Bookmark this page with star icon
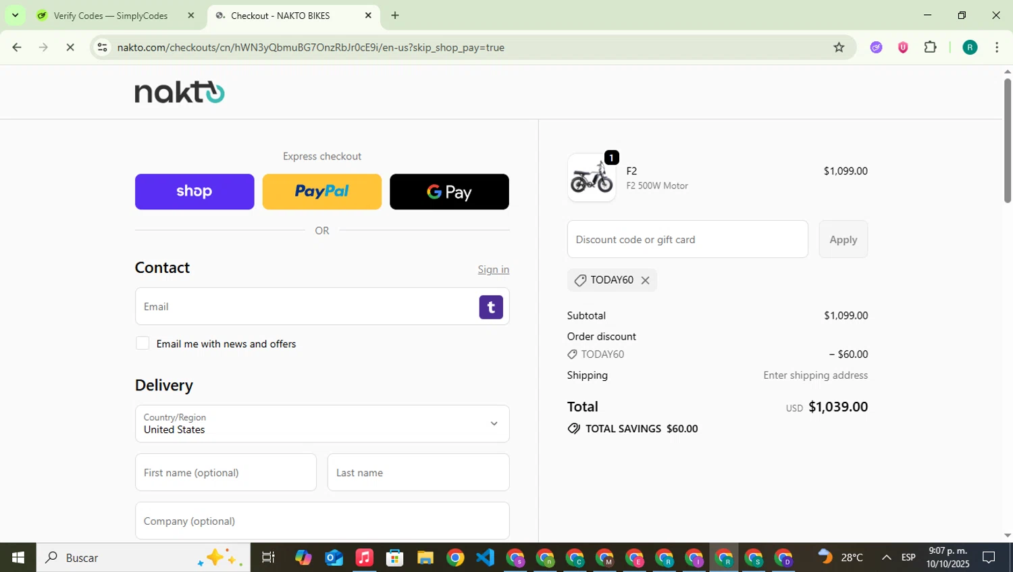 click(x=839, y=47)
